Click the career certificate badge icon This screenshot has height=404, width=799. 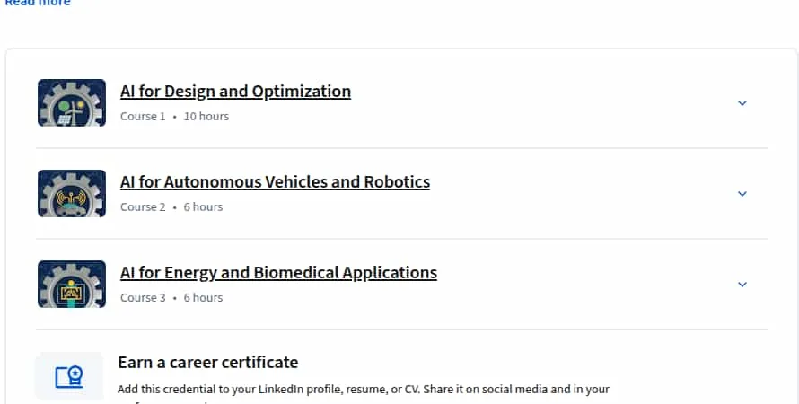(69, 376)
